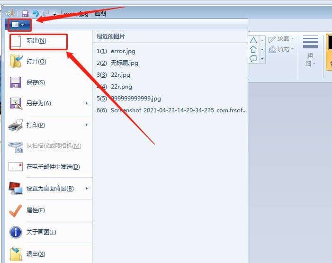This screenshot has width=332, height=263.
Task: Click the blue info icon beside 关于画图
Action: tap(16, 232)
